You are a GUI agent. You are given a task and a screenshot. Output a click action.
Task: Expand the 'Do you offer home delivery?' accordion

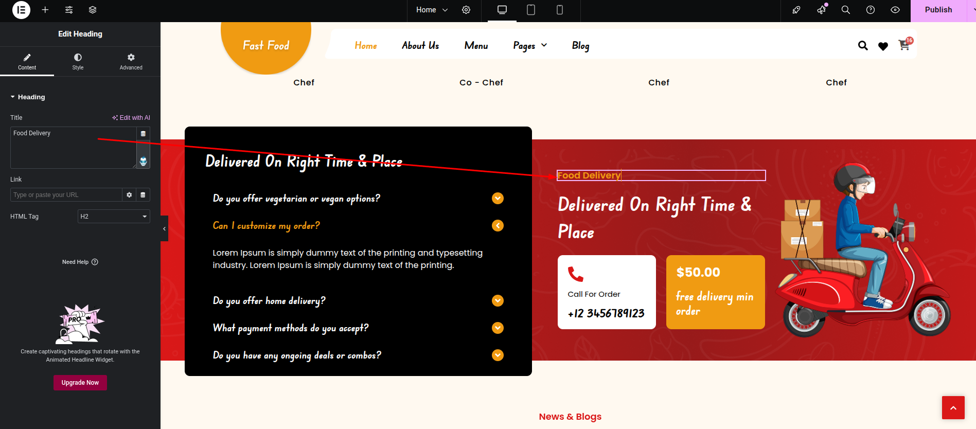coord(358,300)
